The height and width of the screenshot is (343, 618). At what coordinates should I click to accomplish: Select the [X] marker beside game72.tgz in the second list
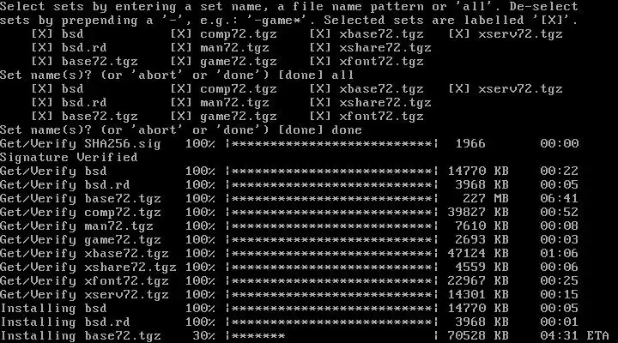[x=180, y=116]
